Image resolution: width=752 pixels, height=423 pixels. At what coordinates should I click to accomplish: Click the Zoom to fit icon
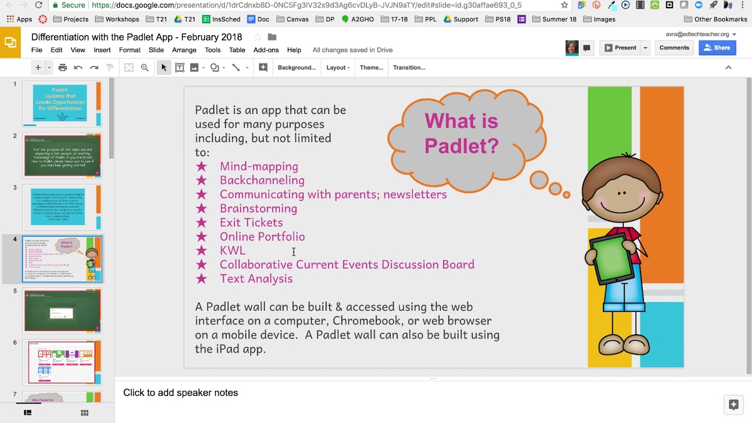point(129,68)
